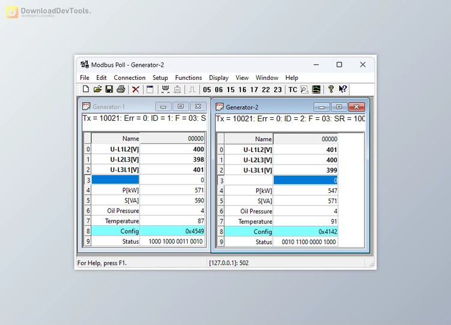Image resolution: width=451 pixels, height=325 pixels.
Task: Click the TC test center button
Action: (292, 90)
